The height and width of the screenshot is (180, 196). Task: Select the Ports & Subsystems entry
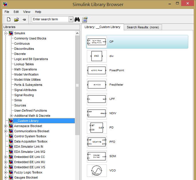(x=28, y=85)
